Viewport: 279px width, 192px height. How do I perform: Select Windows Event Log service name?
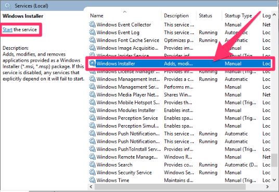pos(118,33)
